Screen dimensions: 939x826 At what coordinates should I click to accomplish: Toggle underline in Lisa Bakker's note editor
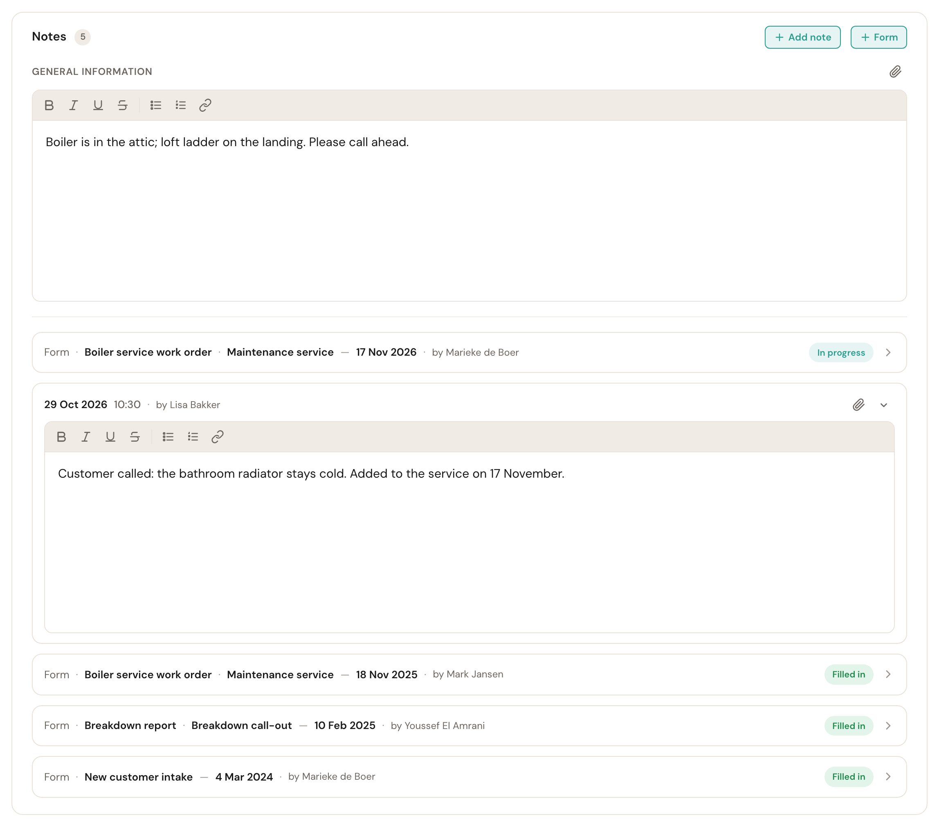coord(110,437)
